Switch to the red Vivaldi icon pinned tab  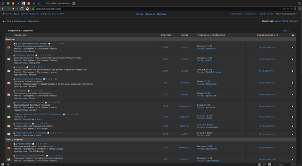point(29,3)
